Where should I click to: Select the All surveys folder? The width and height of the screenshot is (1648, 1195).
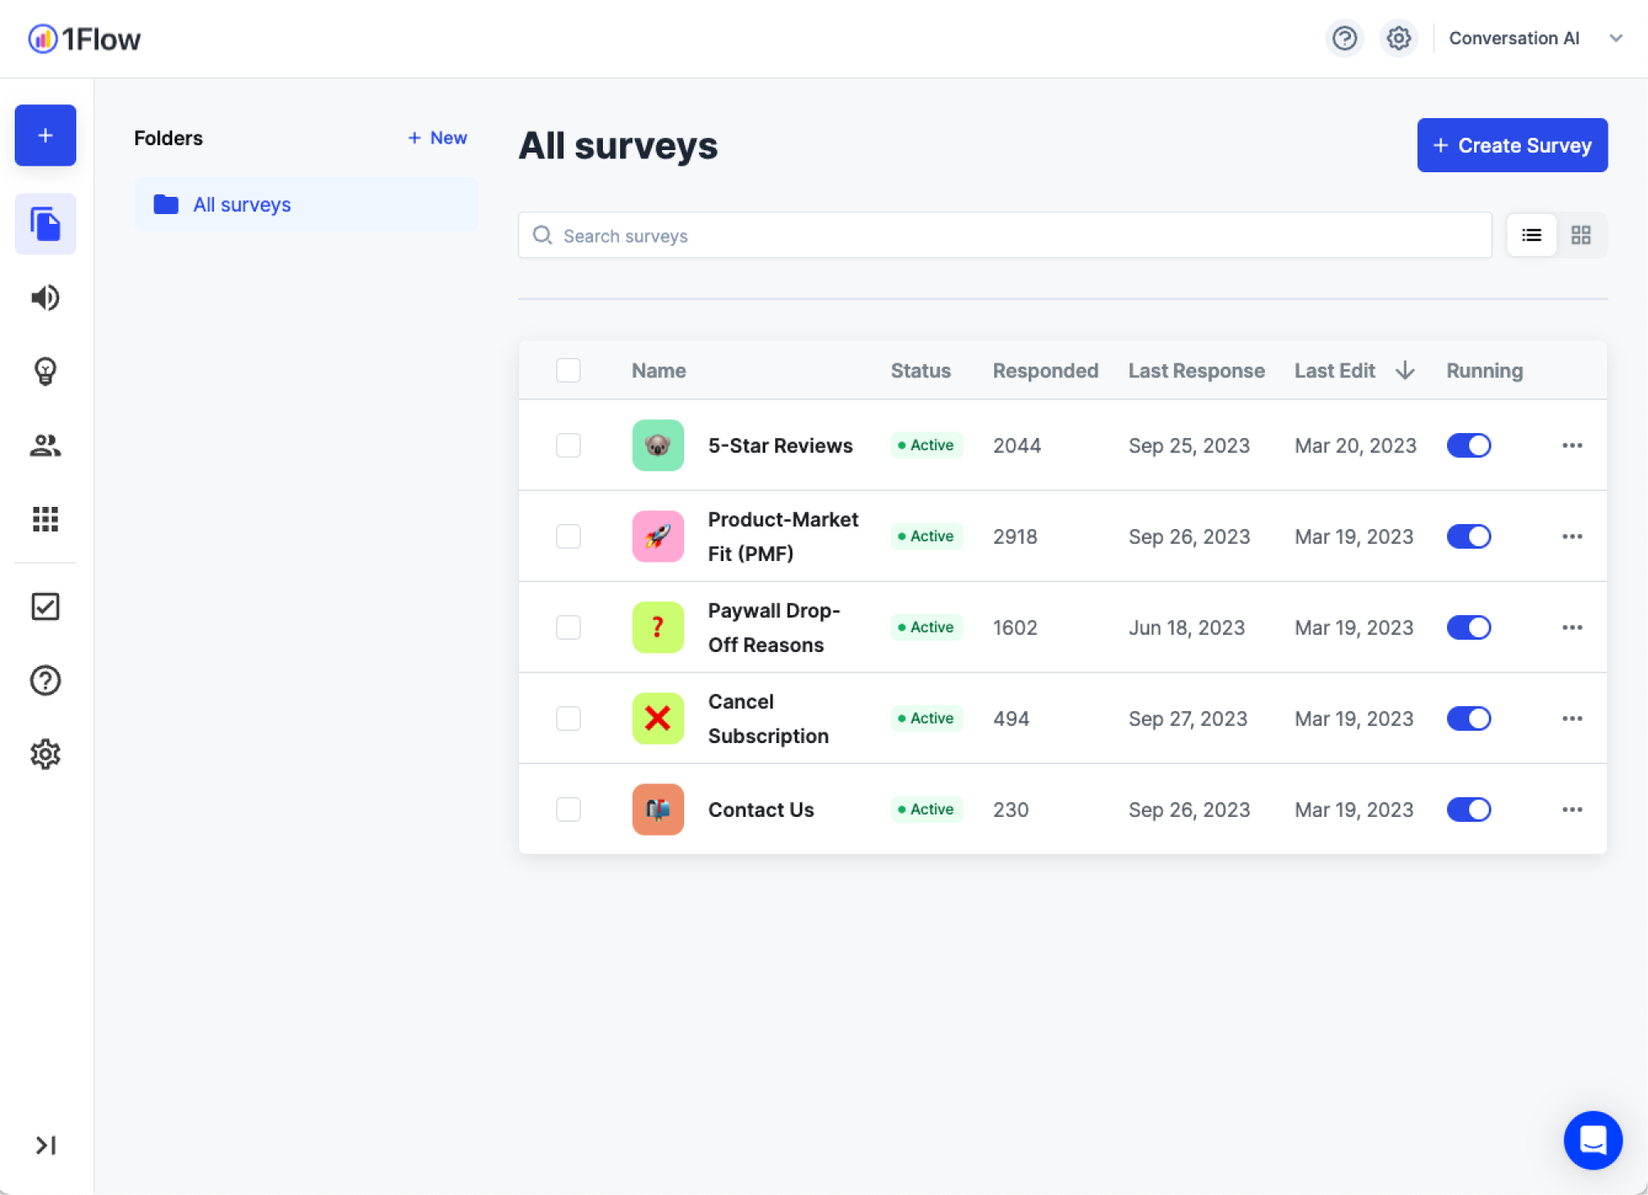[242, 204]
